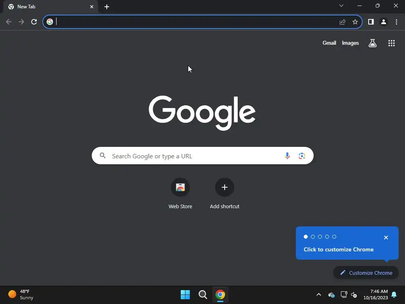Click 'Click to customize Chrome' text
Screen dimensions: 405x304
pos(339,249)
